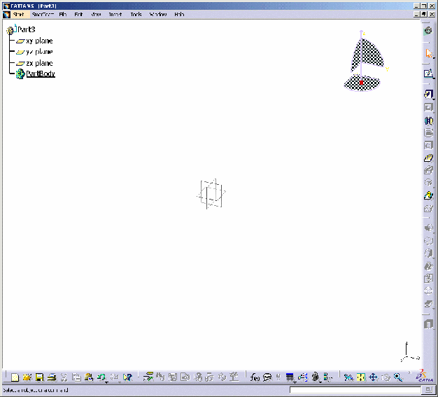The height and width of the screenshot is (397, 438).
Task: Select the Pad tool icon
Action: tap(429, 95)
